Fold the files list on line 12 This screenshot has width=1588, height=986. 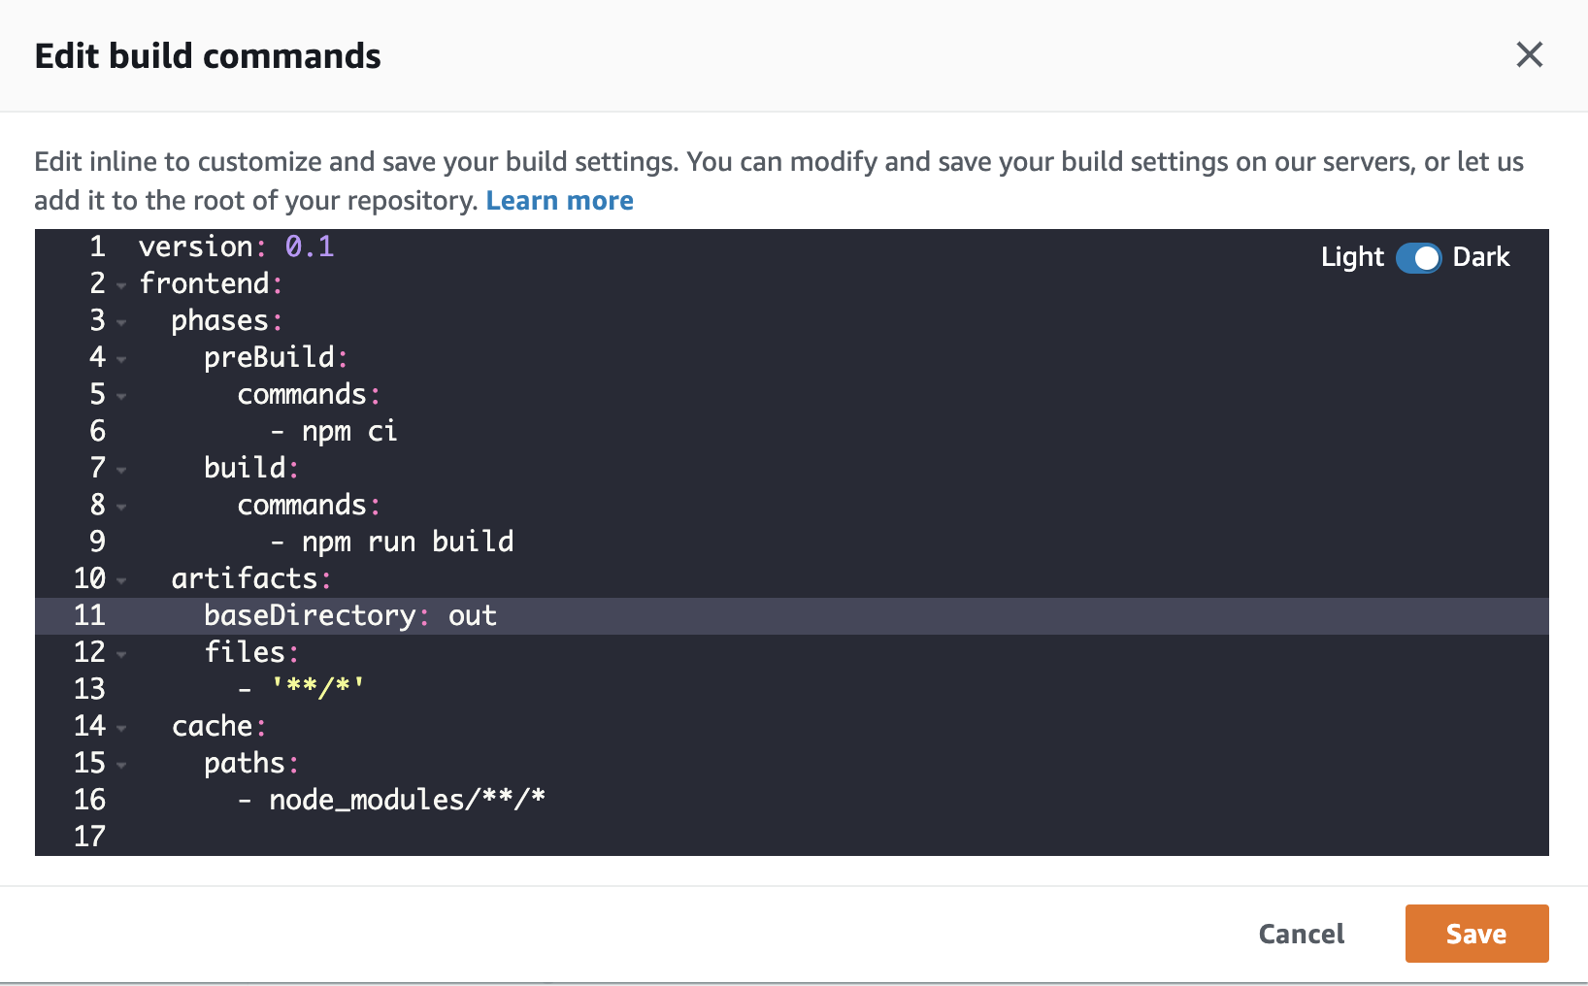click(121, 654)
